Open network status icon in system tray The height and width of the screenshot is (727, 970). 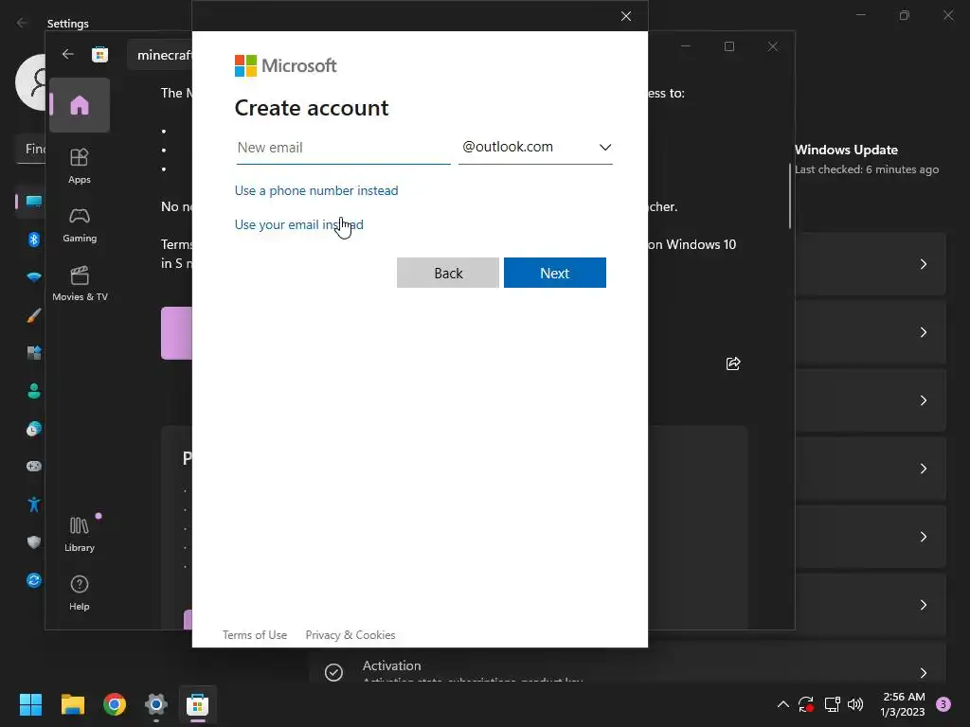[x=832, y=704]
